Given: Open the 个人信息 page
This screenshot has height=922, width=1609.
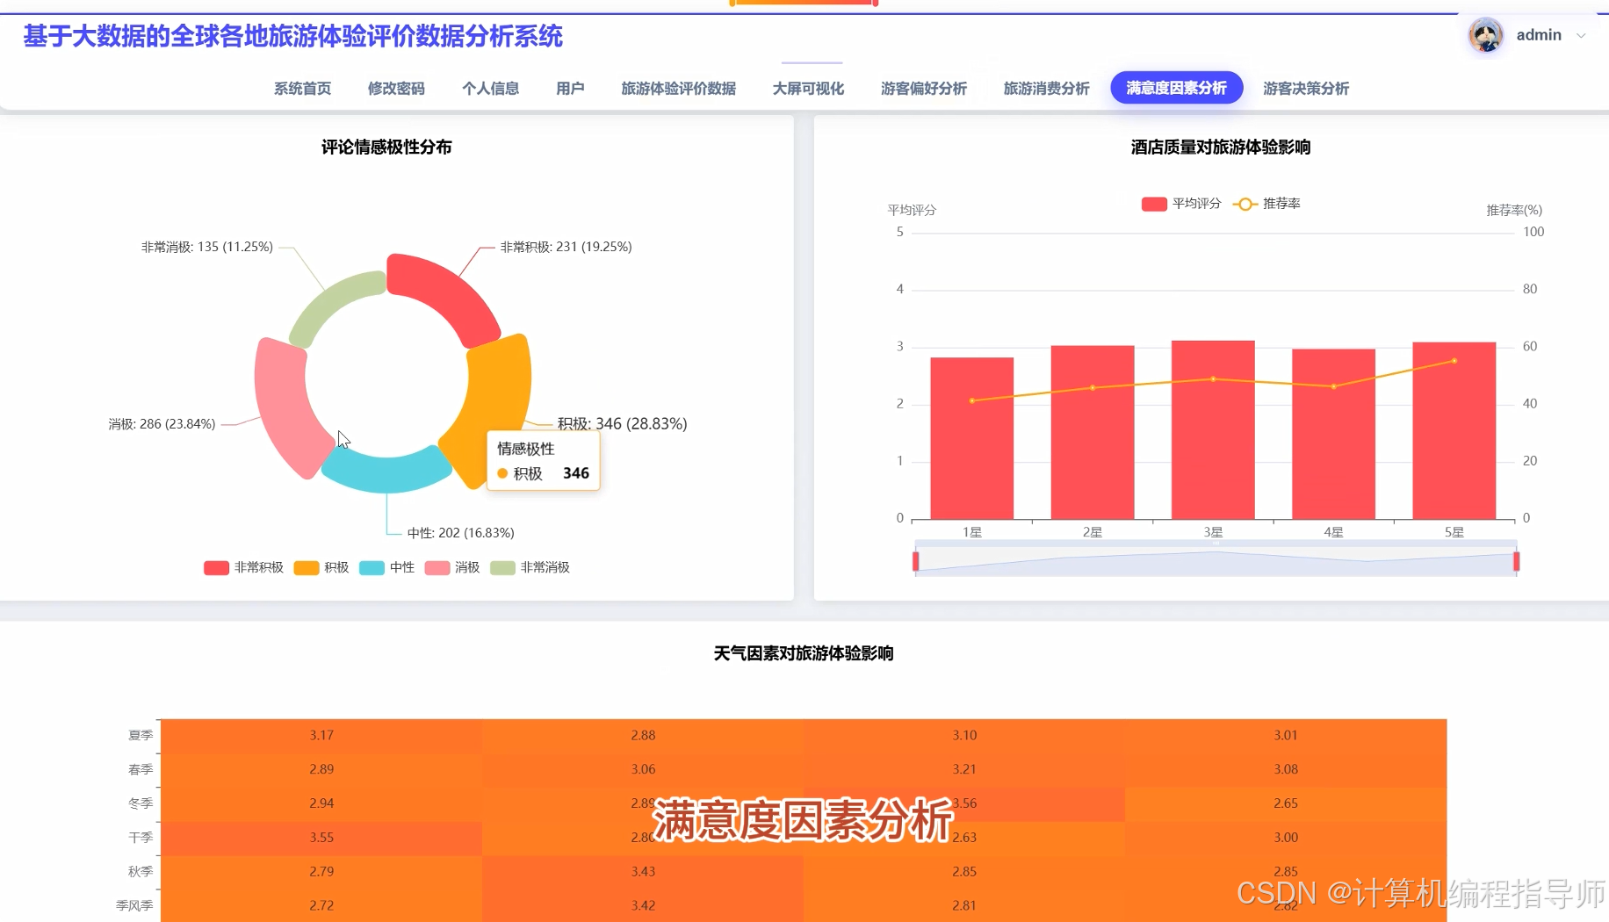Looking at the screenshot, I should click(490, 88).
